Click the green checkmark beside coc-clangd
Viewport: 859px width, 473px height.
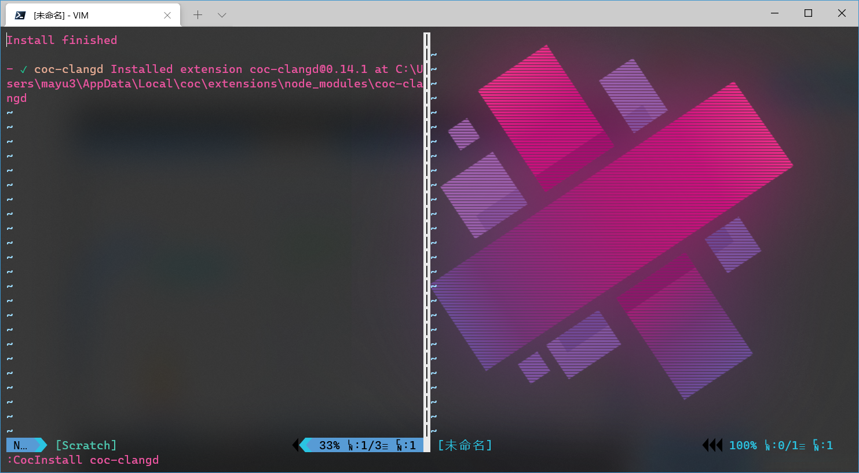click(24, 69)
